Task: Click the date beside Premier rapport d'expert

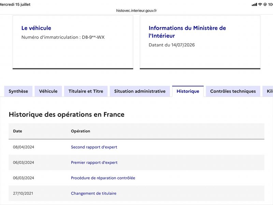Action: click(x=24, y=163)
